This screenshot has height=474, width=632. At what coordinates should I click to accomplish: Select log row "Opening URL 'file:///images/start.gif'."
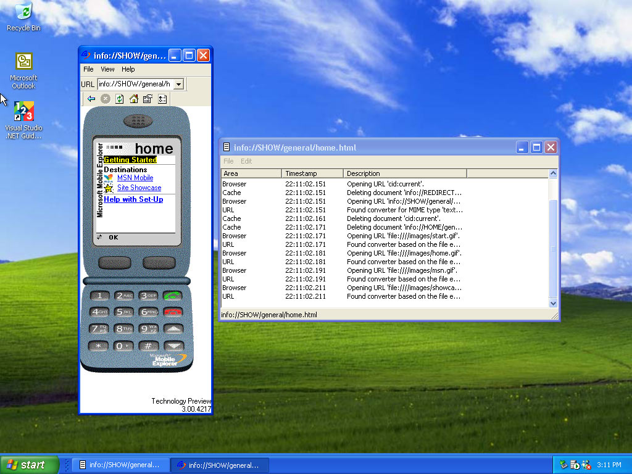point(385,236)
